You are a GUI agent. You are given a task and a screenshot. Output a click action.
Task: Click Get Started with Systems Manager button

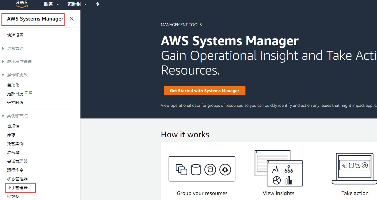pyautogui.click(x=204, y=91)
